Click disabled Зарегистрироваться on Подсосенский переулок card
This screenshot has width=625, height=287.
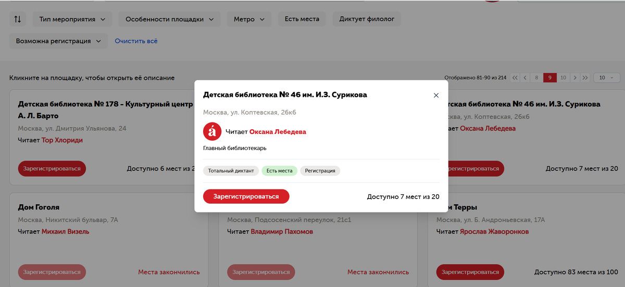tap(261, 272)
